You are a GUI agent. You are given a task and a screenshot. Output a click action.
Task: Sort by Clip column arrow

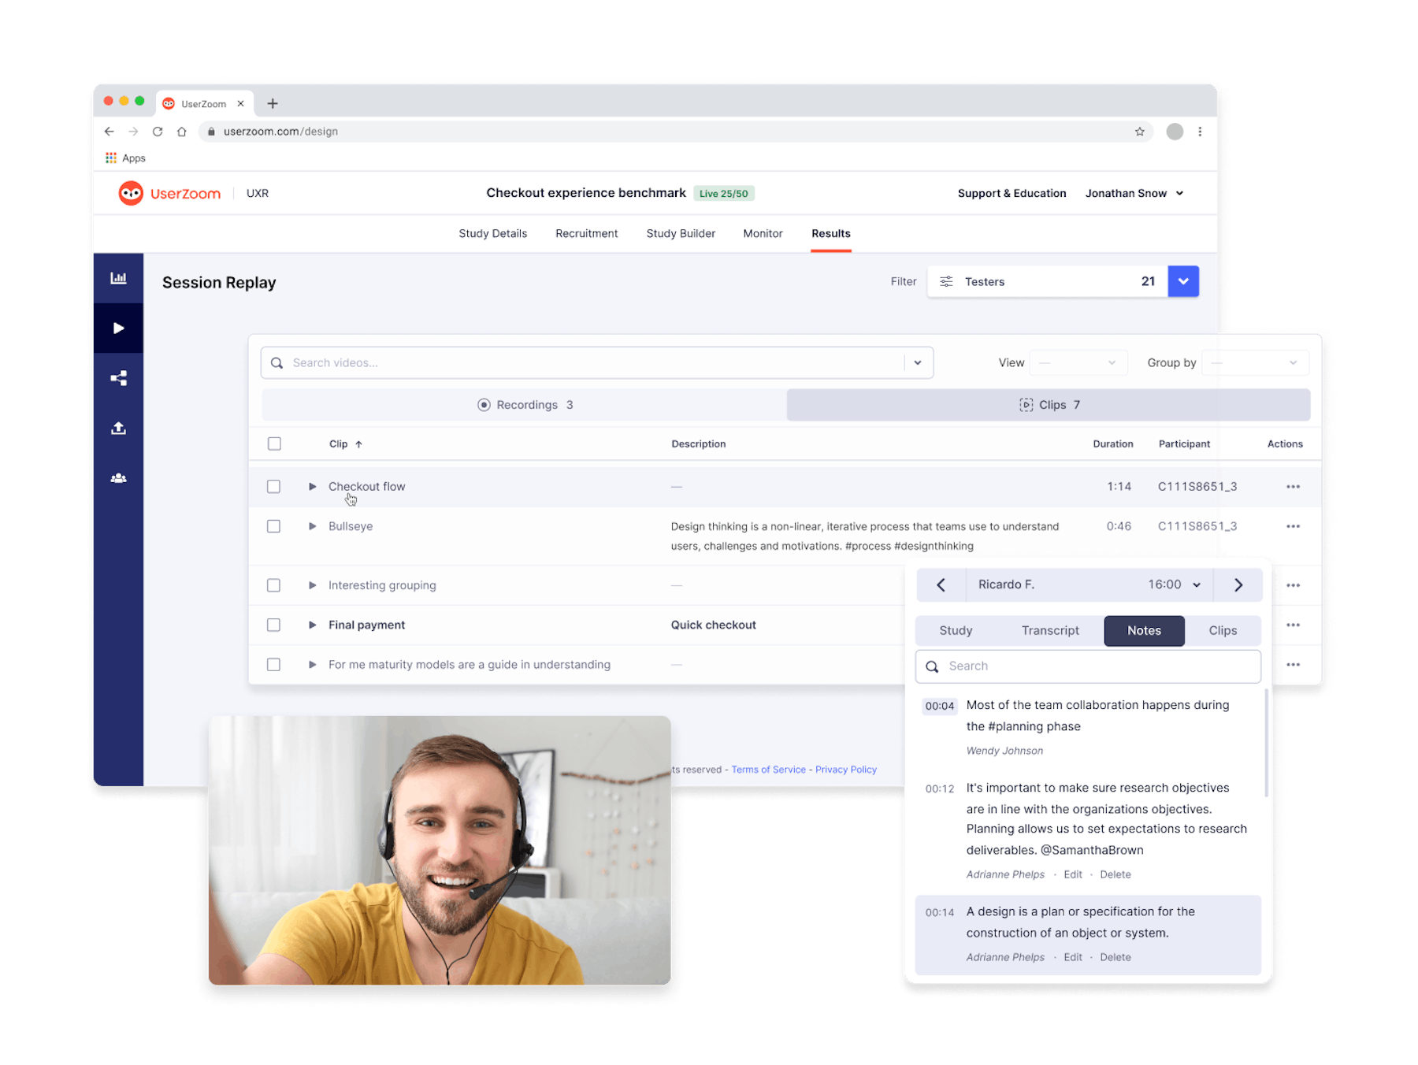click(x=358, y=444)
